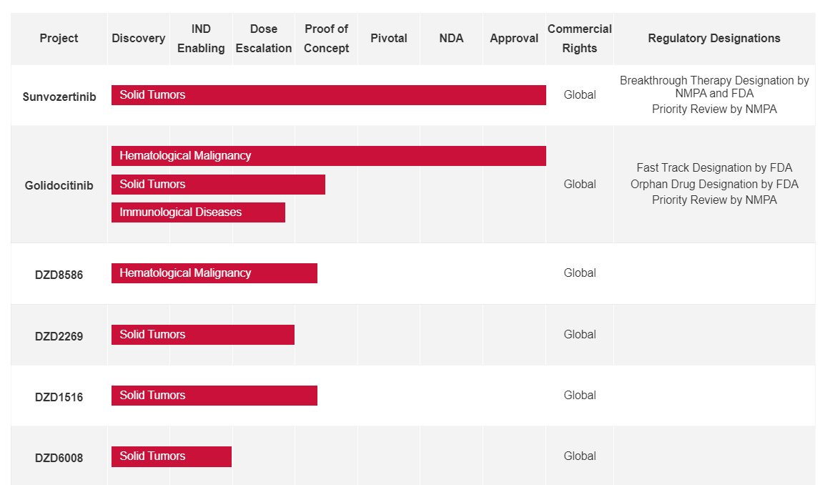
Task: Click the Regulatory Designations column header
Action: 714,39
